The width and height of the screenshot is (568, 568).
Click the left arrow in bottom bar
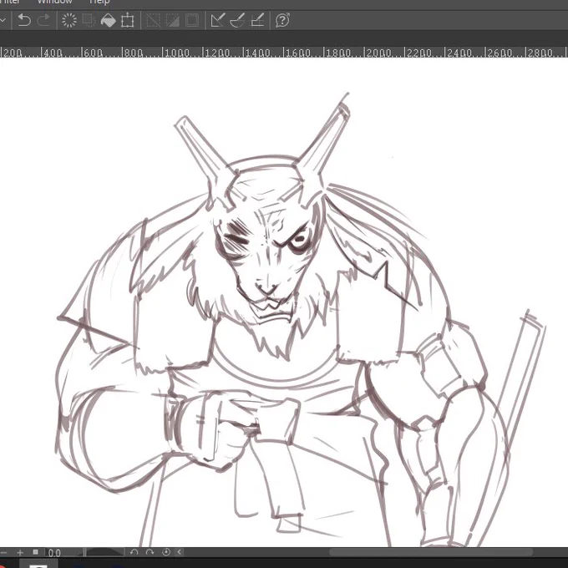180,552
